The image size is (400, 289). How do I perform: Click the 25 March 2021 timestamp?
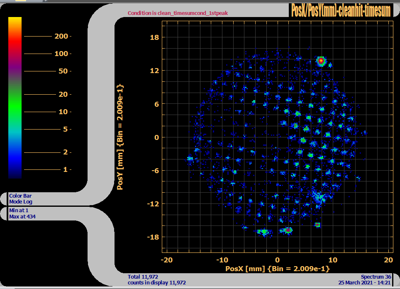pos(364,282)
